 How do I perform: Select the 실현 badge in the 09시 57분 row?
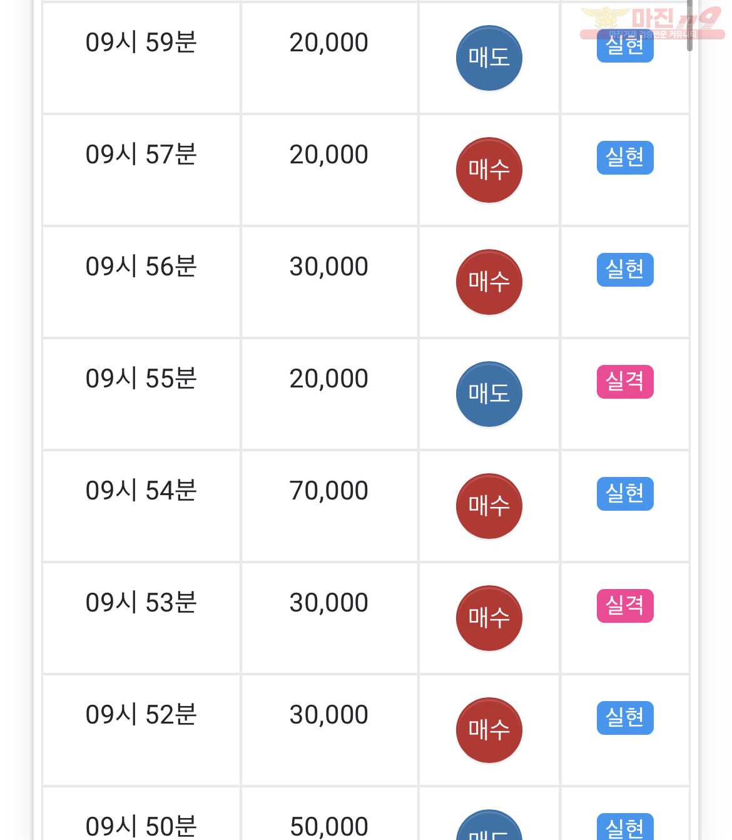(625, 158)
